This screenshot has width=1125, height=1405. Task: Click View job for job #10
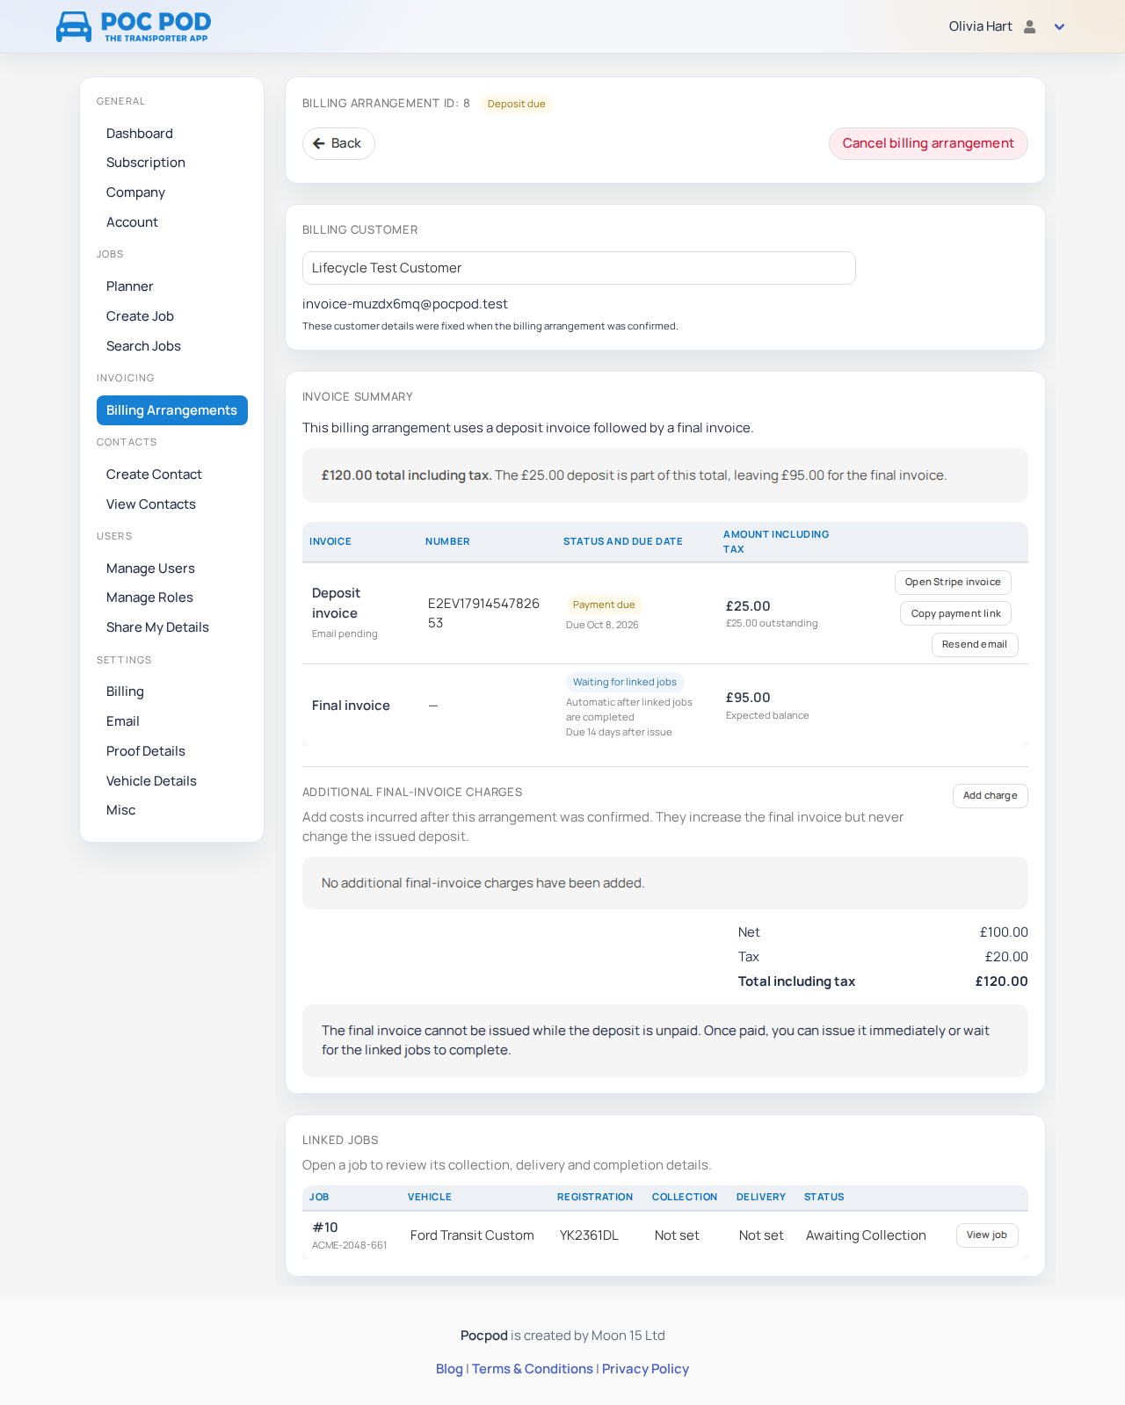tap(986, 1235)
